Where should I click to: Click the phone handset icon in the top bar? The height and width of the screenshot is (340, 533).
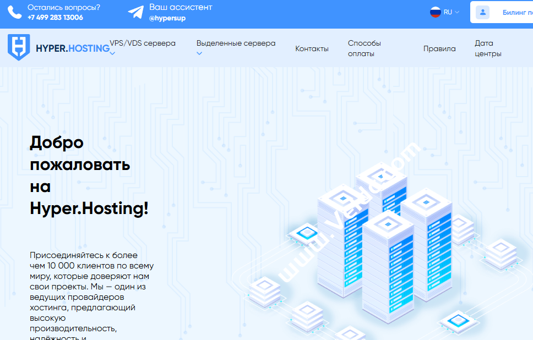(x=13, y=11)
